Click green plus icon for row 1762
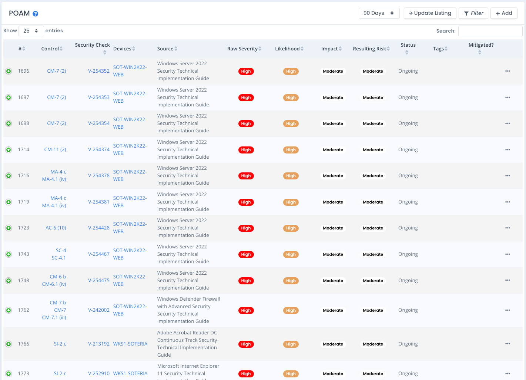This screenshot has width=526, height=380. tap(9, 310)
